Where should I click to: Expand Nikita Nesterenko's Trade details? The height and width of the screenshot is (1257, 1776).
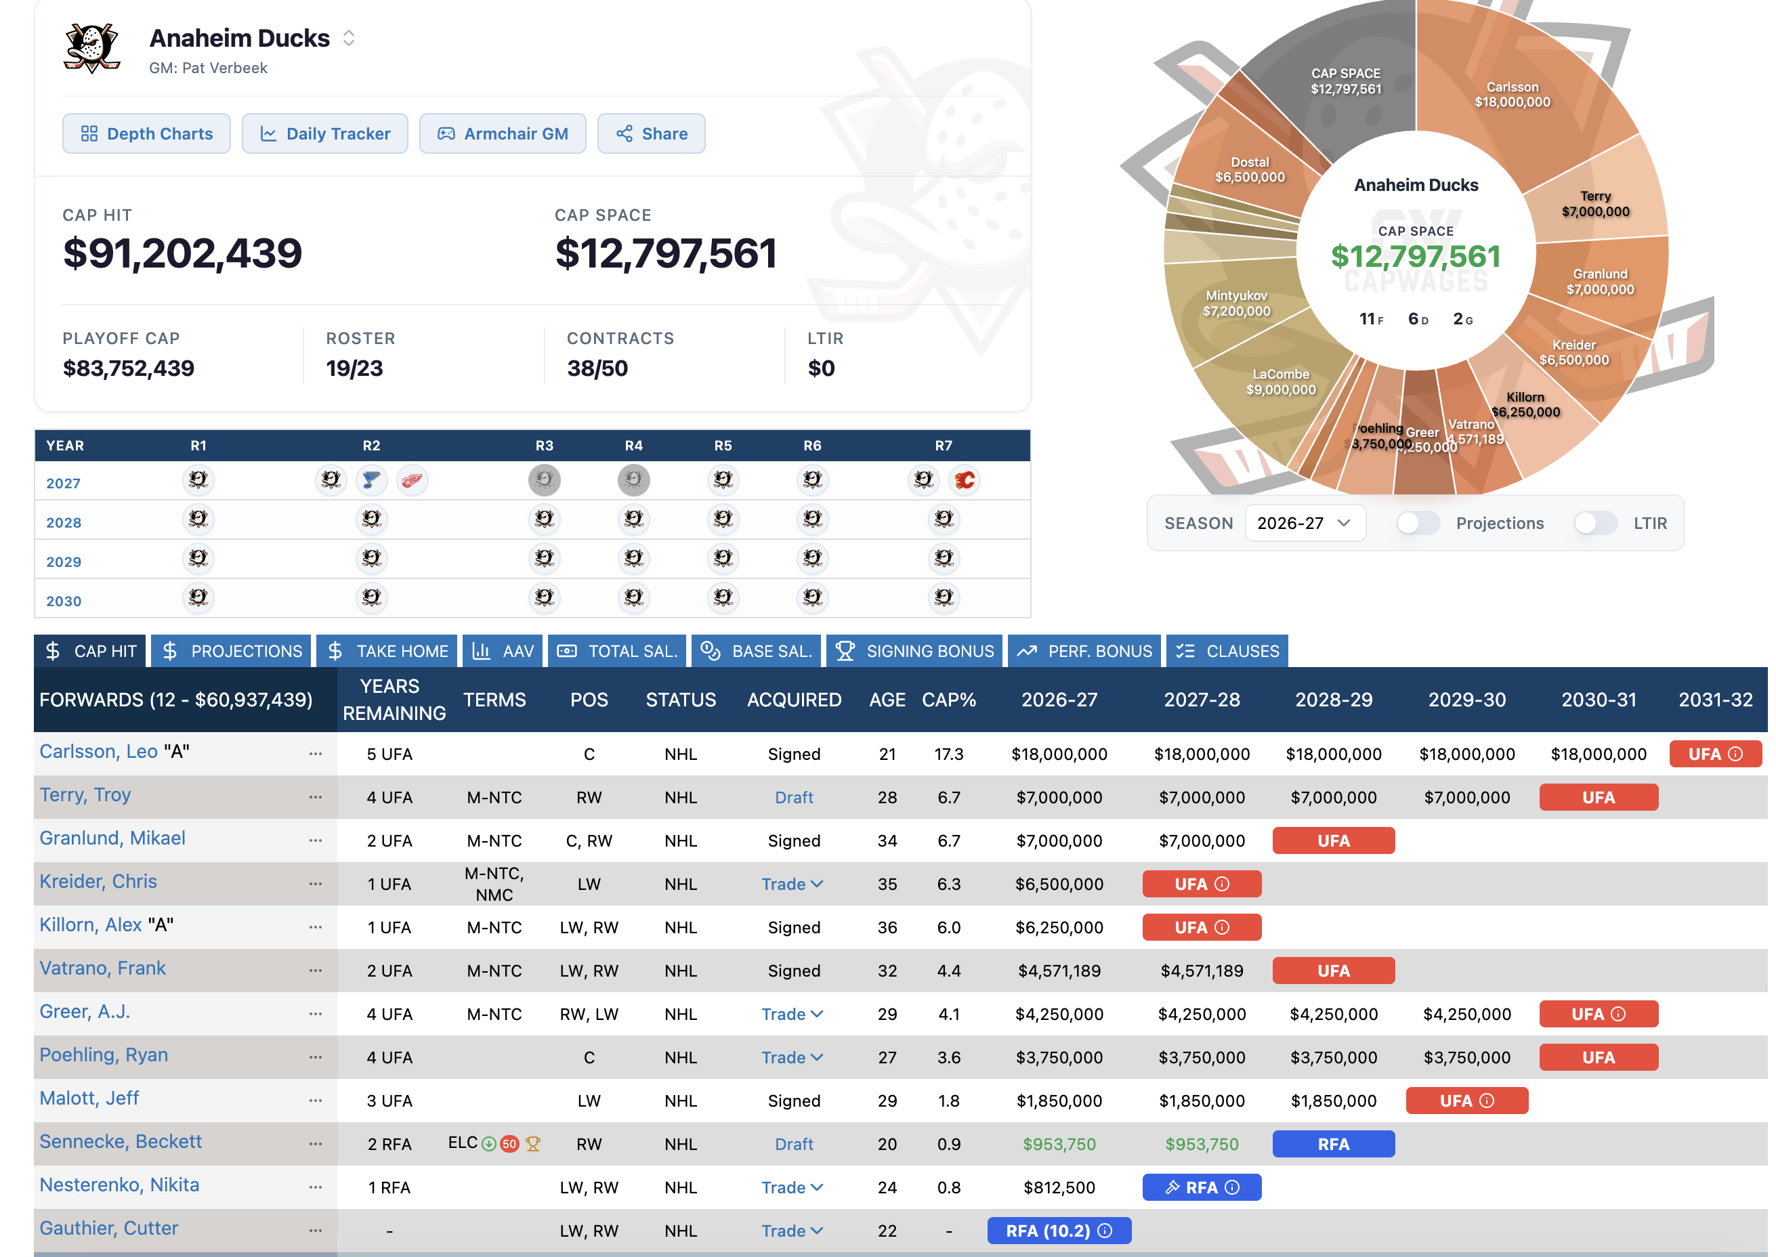[792, 1187]
